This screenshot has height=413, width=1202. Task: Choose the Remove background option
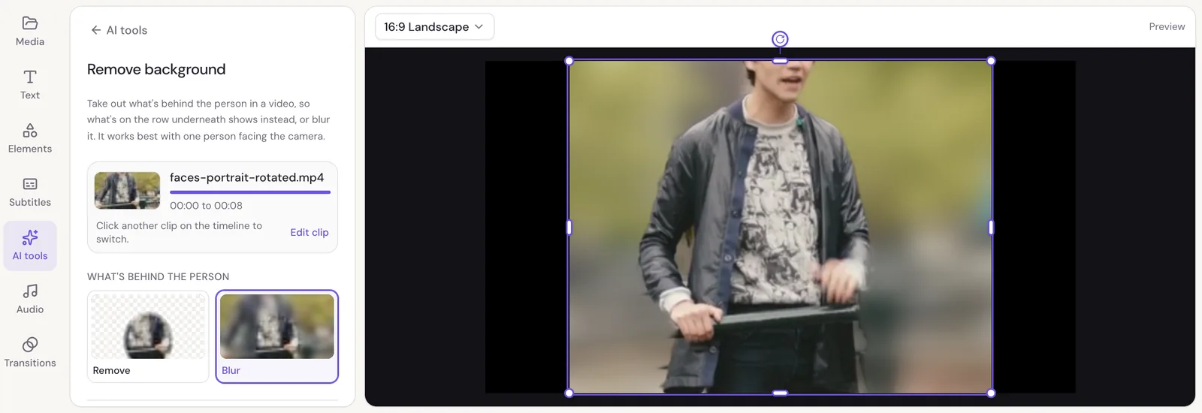pos(148,336)
